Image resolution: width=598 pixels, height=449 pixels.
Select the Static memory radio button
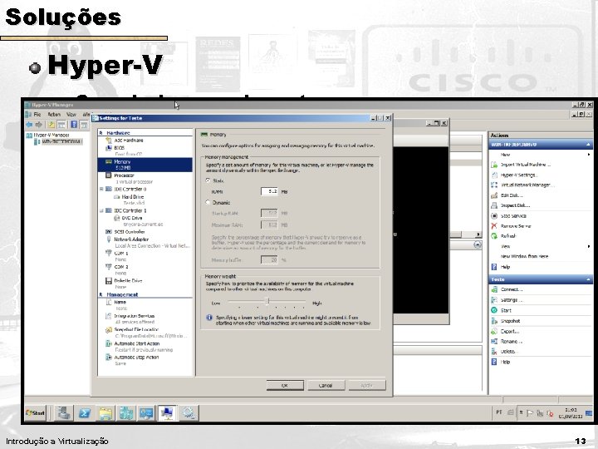point(208,180)
